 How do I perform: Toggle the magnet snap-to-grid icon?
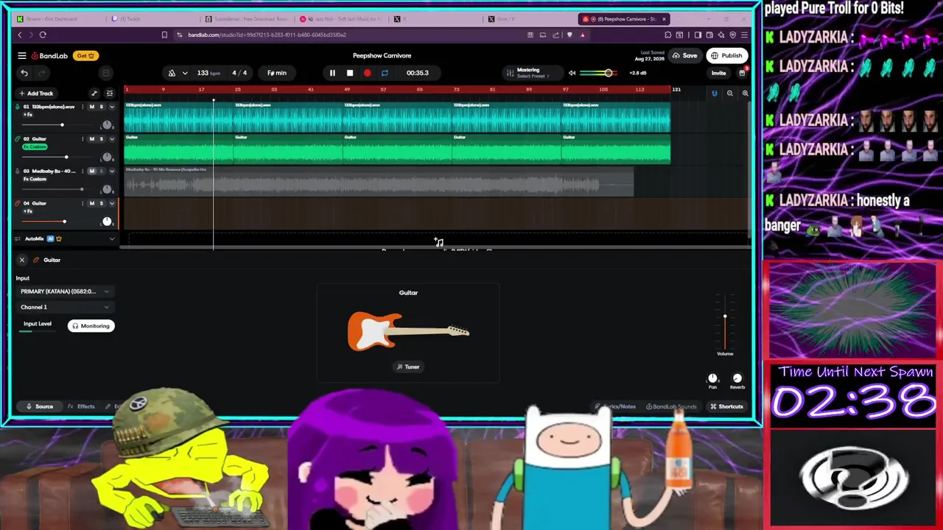coord(714,93)
